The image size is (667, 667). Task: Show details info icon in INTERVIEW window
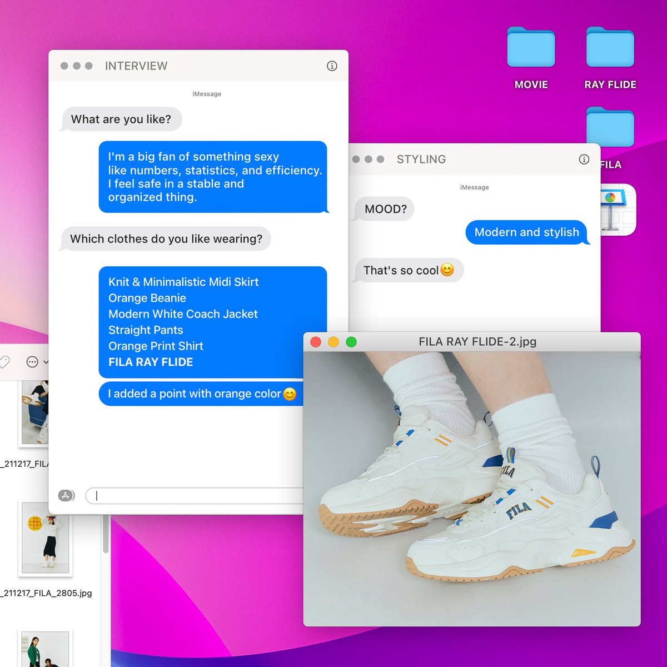332,66
